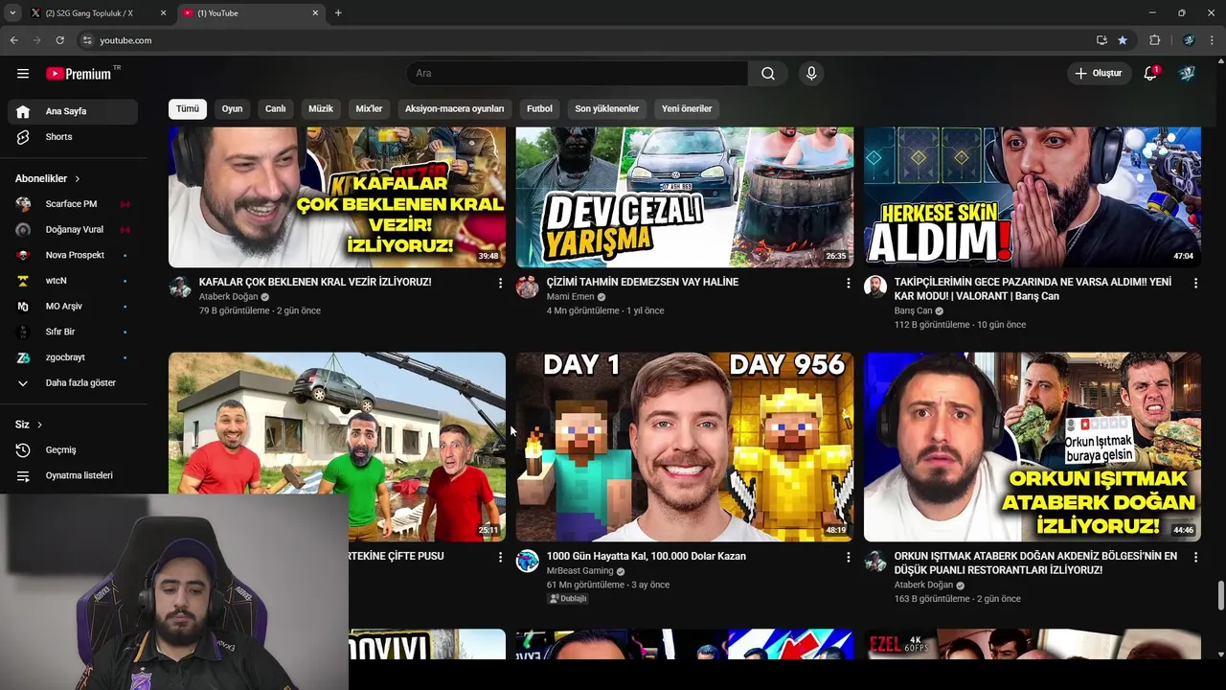This screenshot has width=1226, height=690.
Task: Open the MrBeast DAY 1 DAY 956 thumbnail
Action: click(685, 447)
